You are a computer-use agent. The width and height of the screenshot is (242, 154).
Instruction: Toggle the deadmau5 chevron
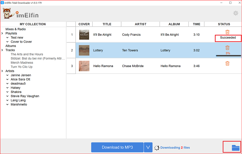pos(7,83)
